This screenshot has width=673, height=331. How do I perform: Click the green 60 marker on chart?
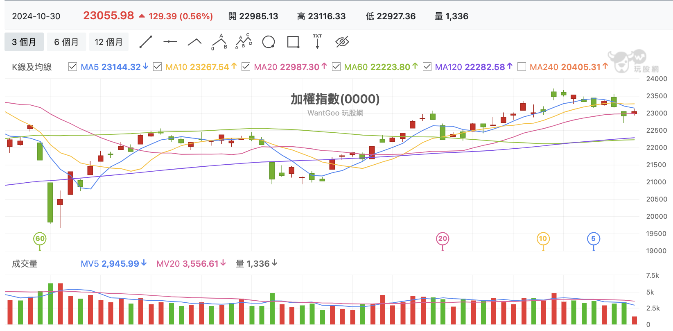click(40, 239)
